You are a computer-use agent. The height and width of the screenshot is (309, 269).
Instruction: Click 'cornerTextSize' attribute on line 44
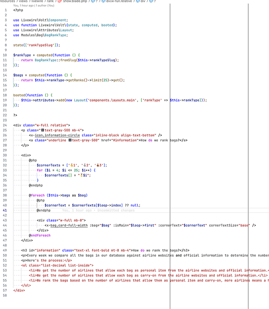[222, 225]
